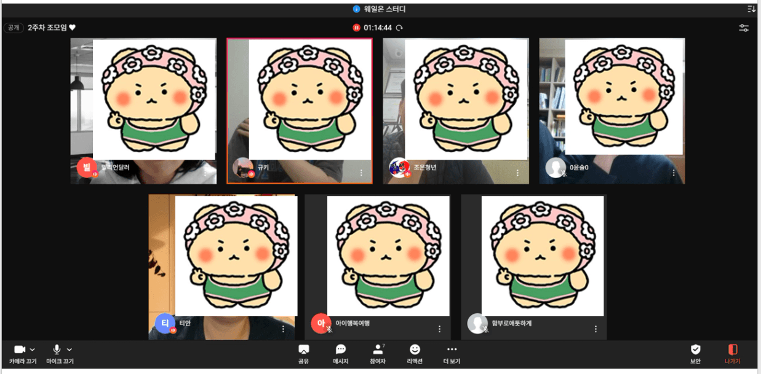Click the sort list icon at top right
This screenshot has height=374, width=761.
751,9
